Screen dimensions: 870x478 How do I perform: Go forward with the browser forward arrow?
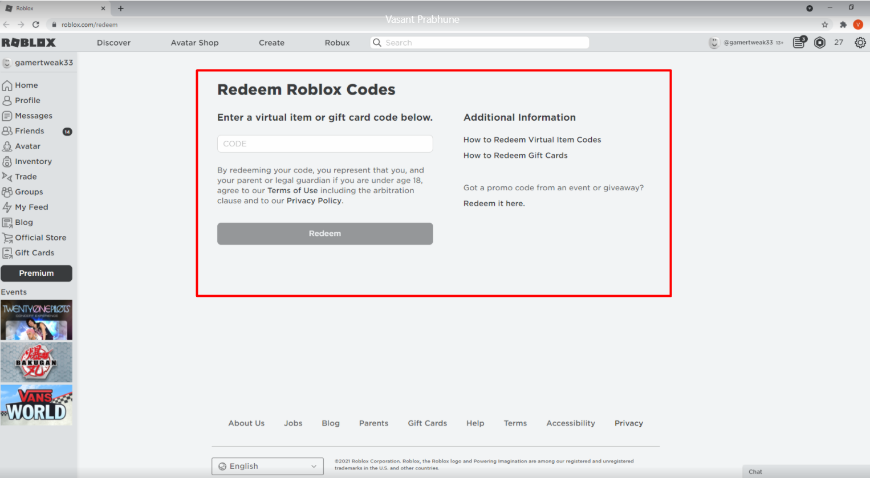[x=21, y=24]
